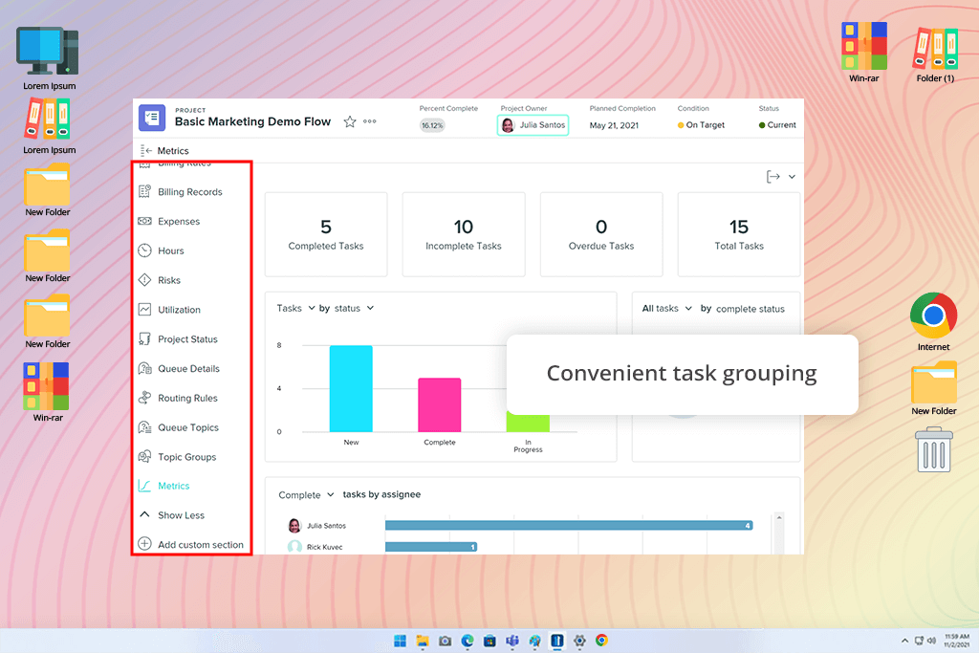The width and height of the screenshot is (979, 653).
Task: Open the Lorem Ipsum computer desktop icon
Action: (x=48, y=58)
